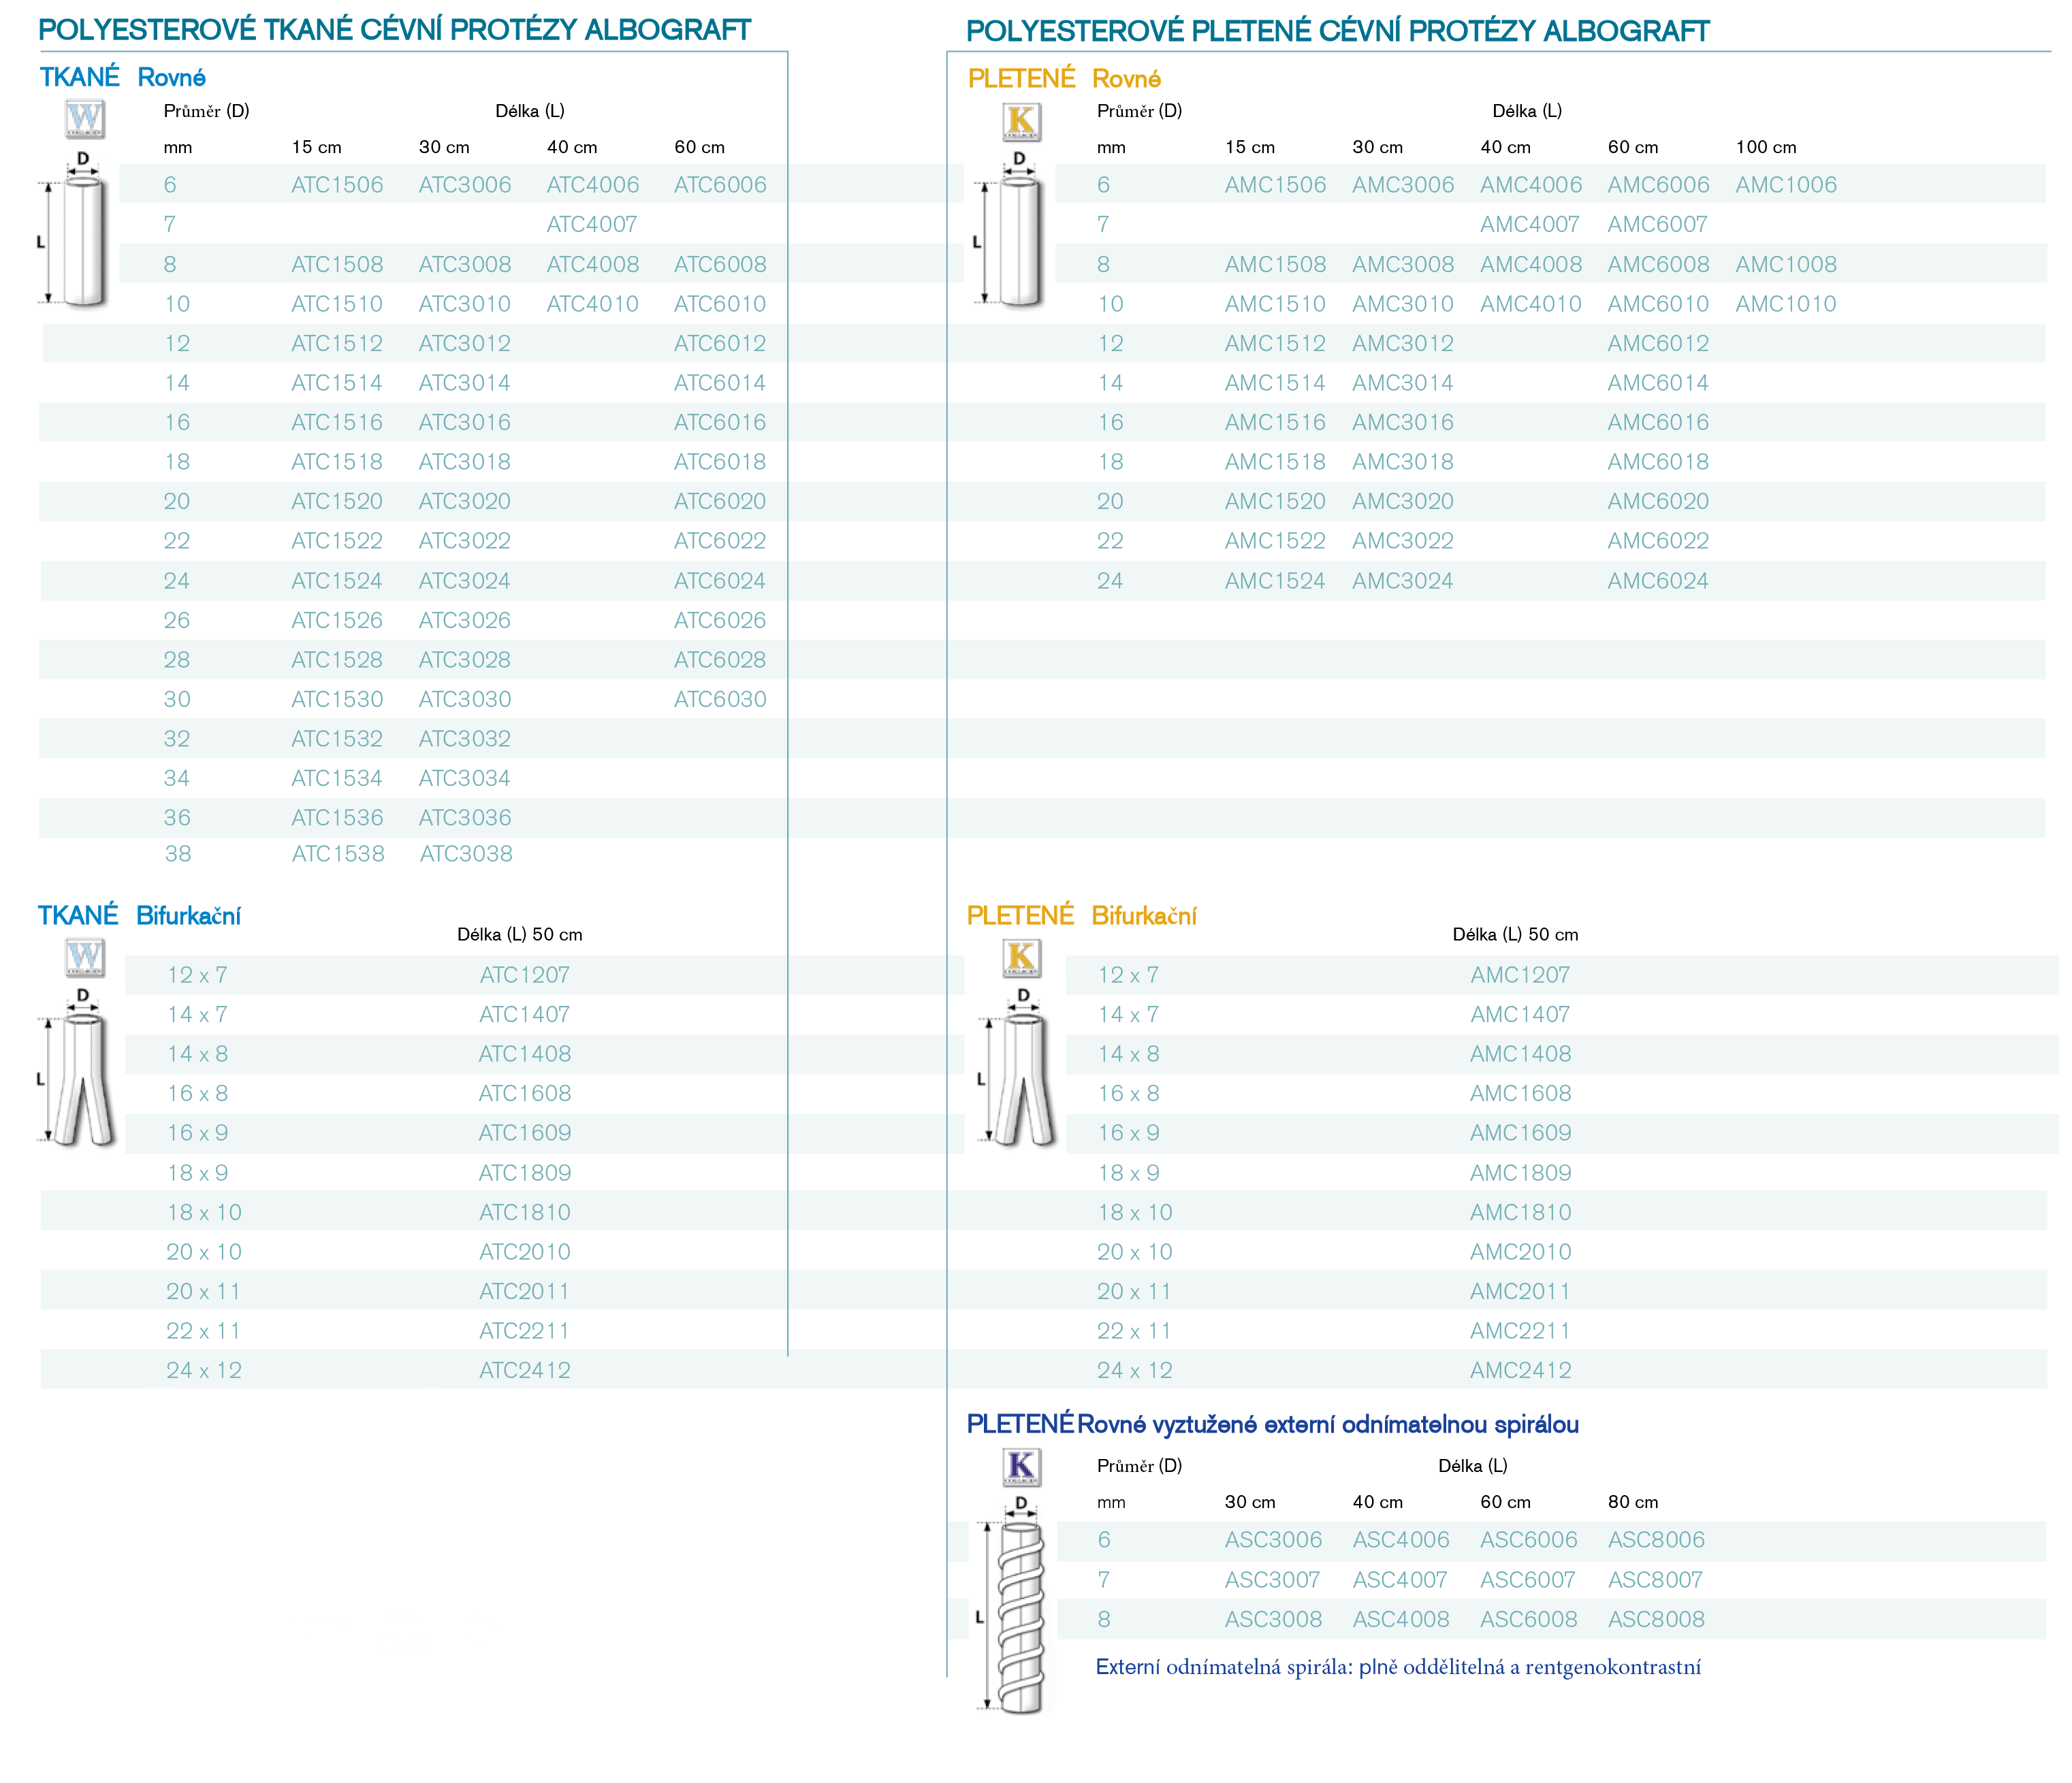Click product code AMC2412
The width and height of the screenshot is (2072, 1783).
(1521, 1370)
